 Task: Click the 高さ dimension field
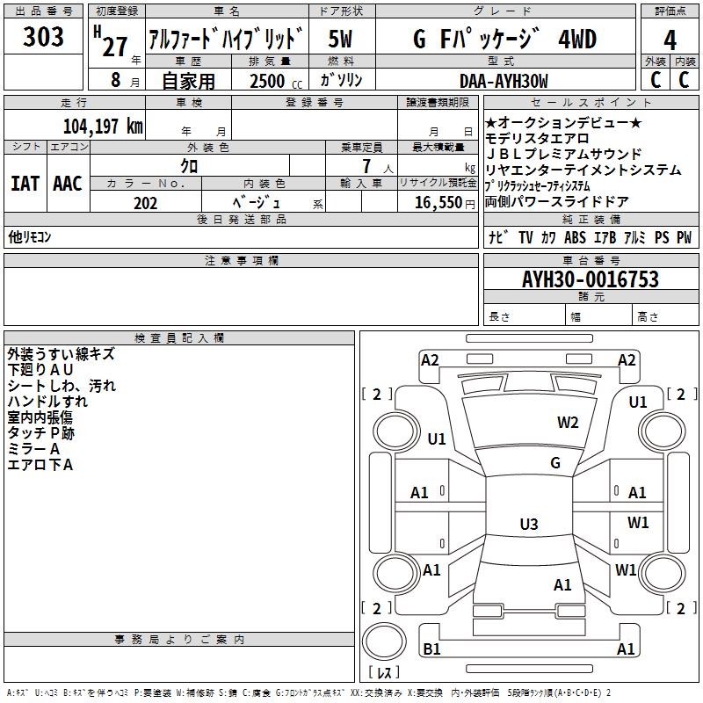click(x=666, y=316)
